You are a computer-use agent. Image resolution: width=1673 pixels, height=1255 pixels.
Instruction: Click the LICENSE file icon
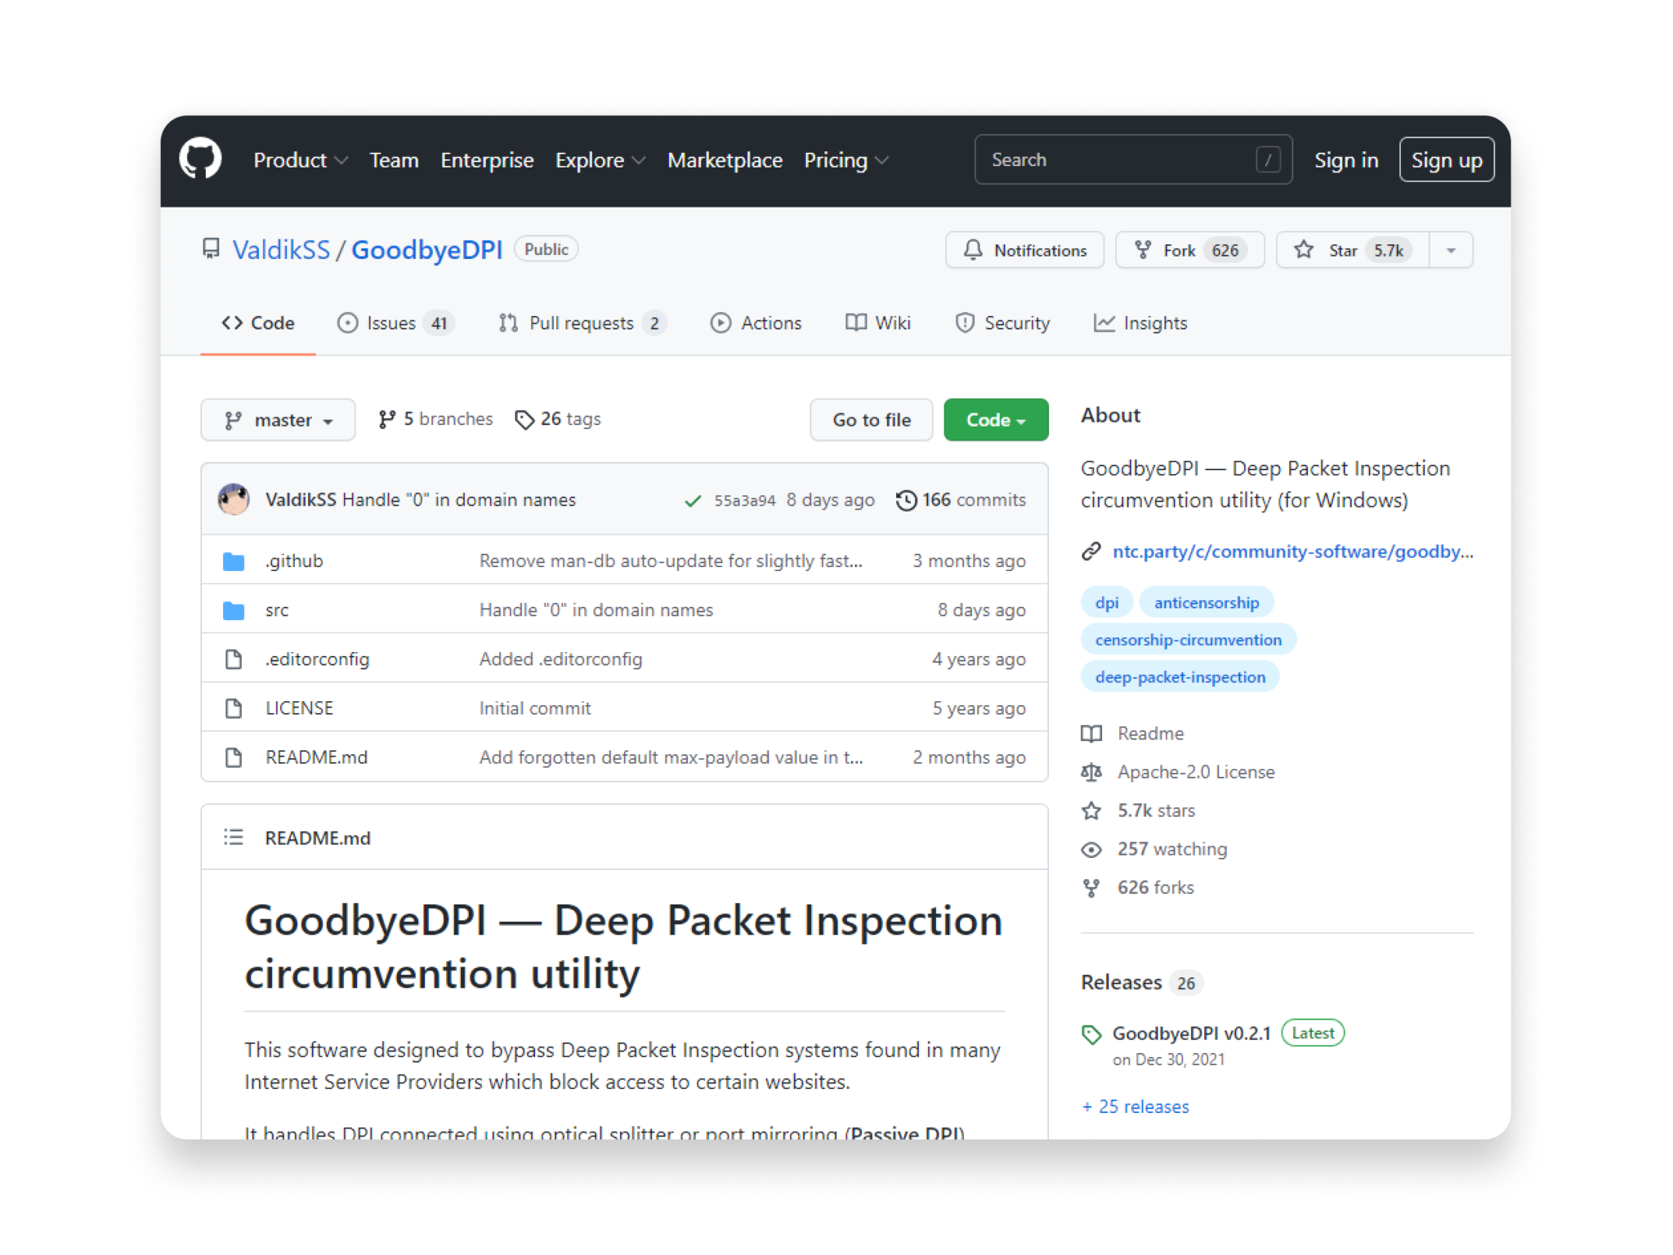tap(234, 708)
